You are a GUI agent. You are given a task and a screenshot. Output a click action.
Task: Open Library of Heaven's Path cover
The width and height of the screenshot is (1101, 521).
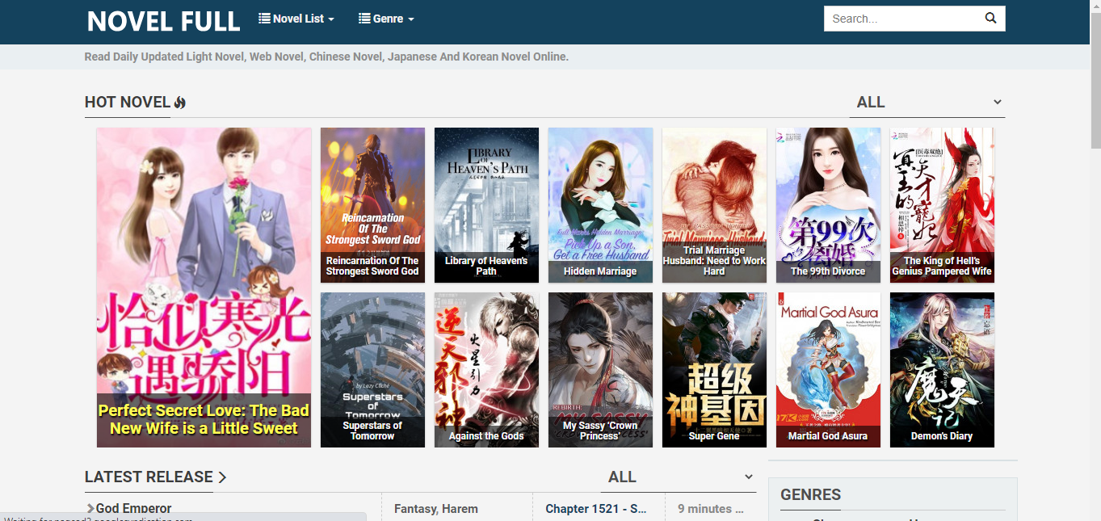click(486, 205)
